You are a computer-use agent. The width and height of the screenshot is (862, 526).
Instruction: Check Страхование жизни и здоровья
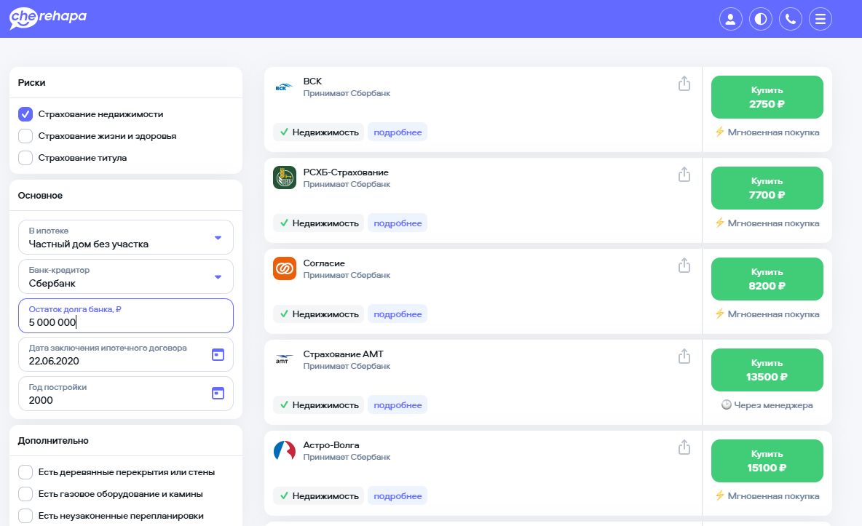(25, 136)
